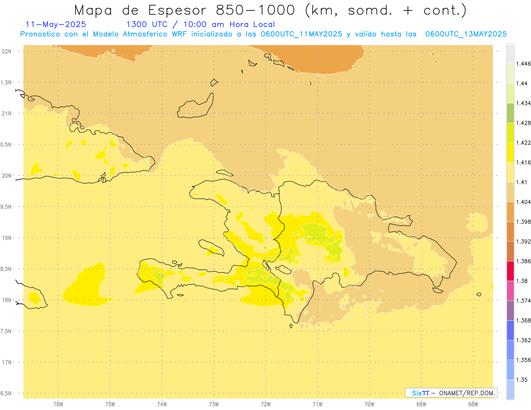531x410 pixels.
Task: Select the bright yellow swatch between 1.416 and 1.422
Action: pos(510,152)
